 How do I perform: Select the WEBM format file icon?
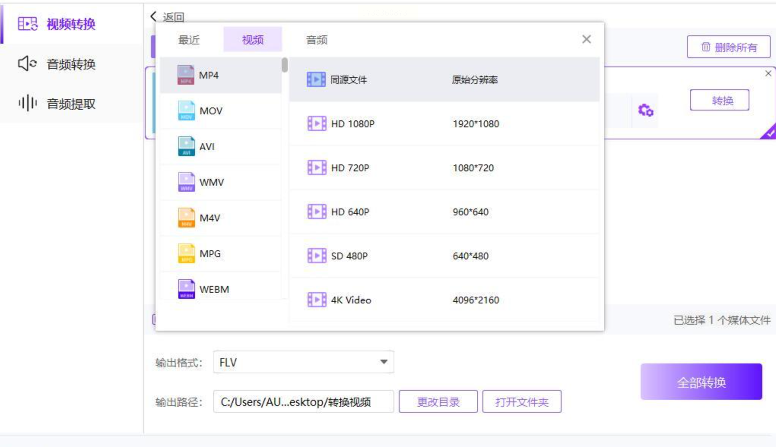point(186,289)
